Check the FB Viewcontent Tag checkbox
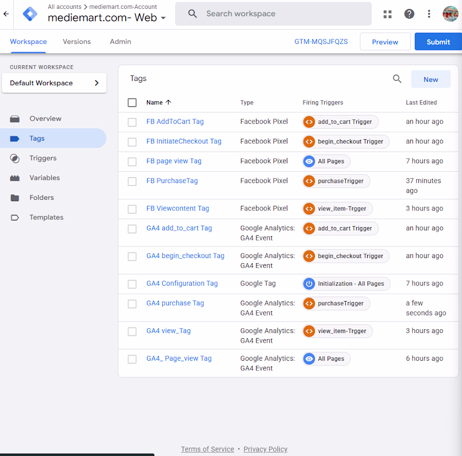 132,209
